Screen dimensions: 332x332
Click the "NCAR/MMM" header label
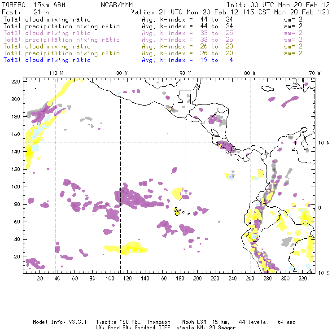pos(117,5)
